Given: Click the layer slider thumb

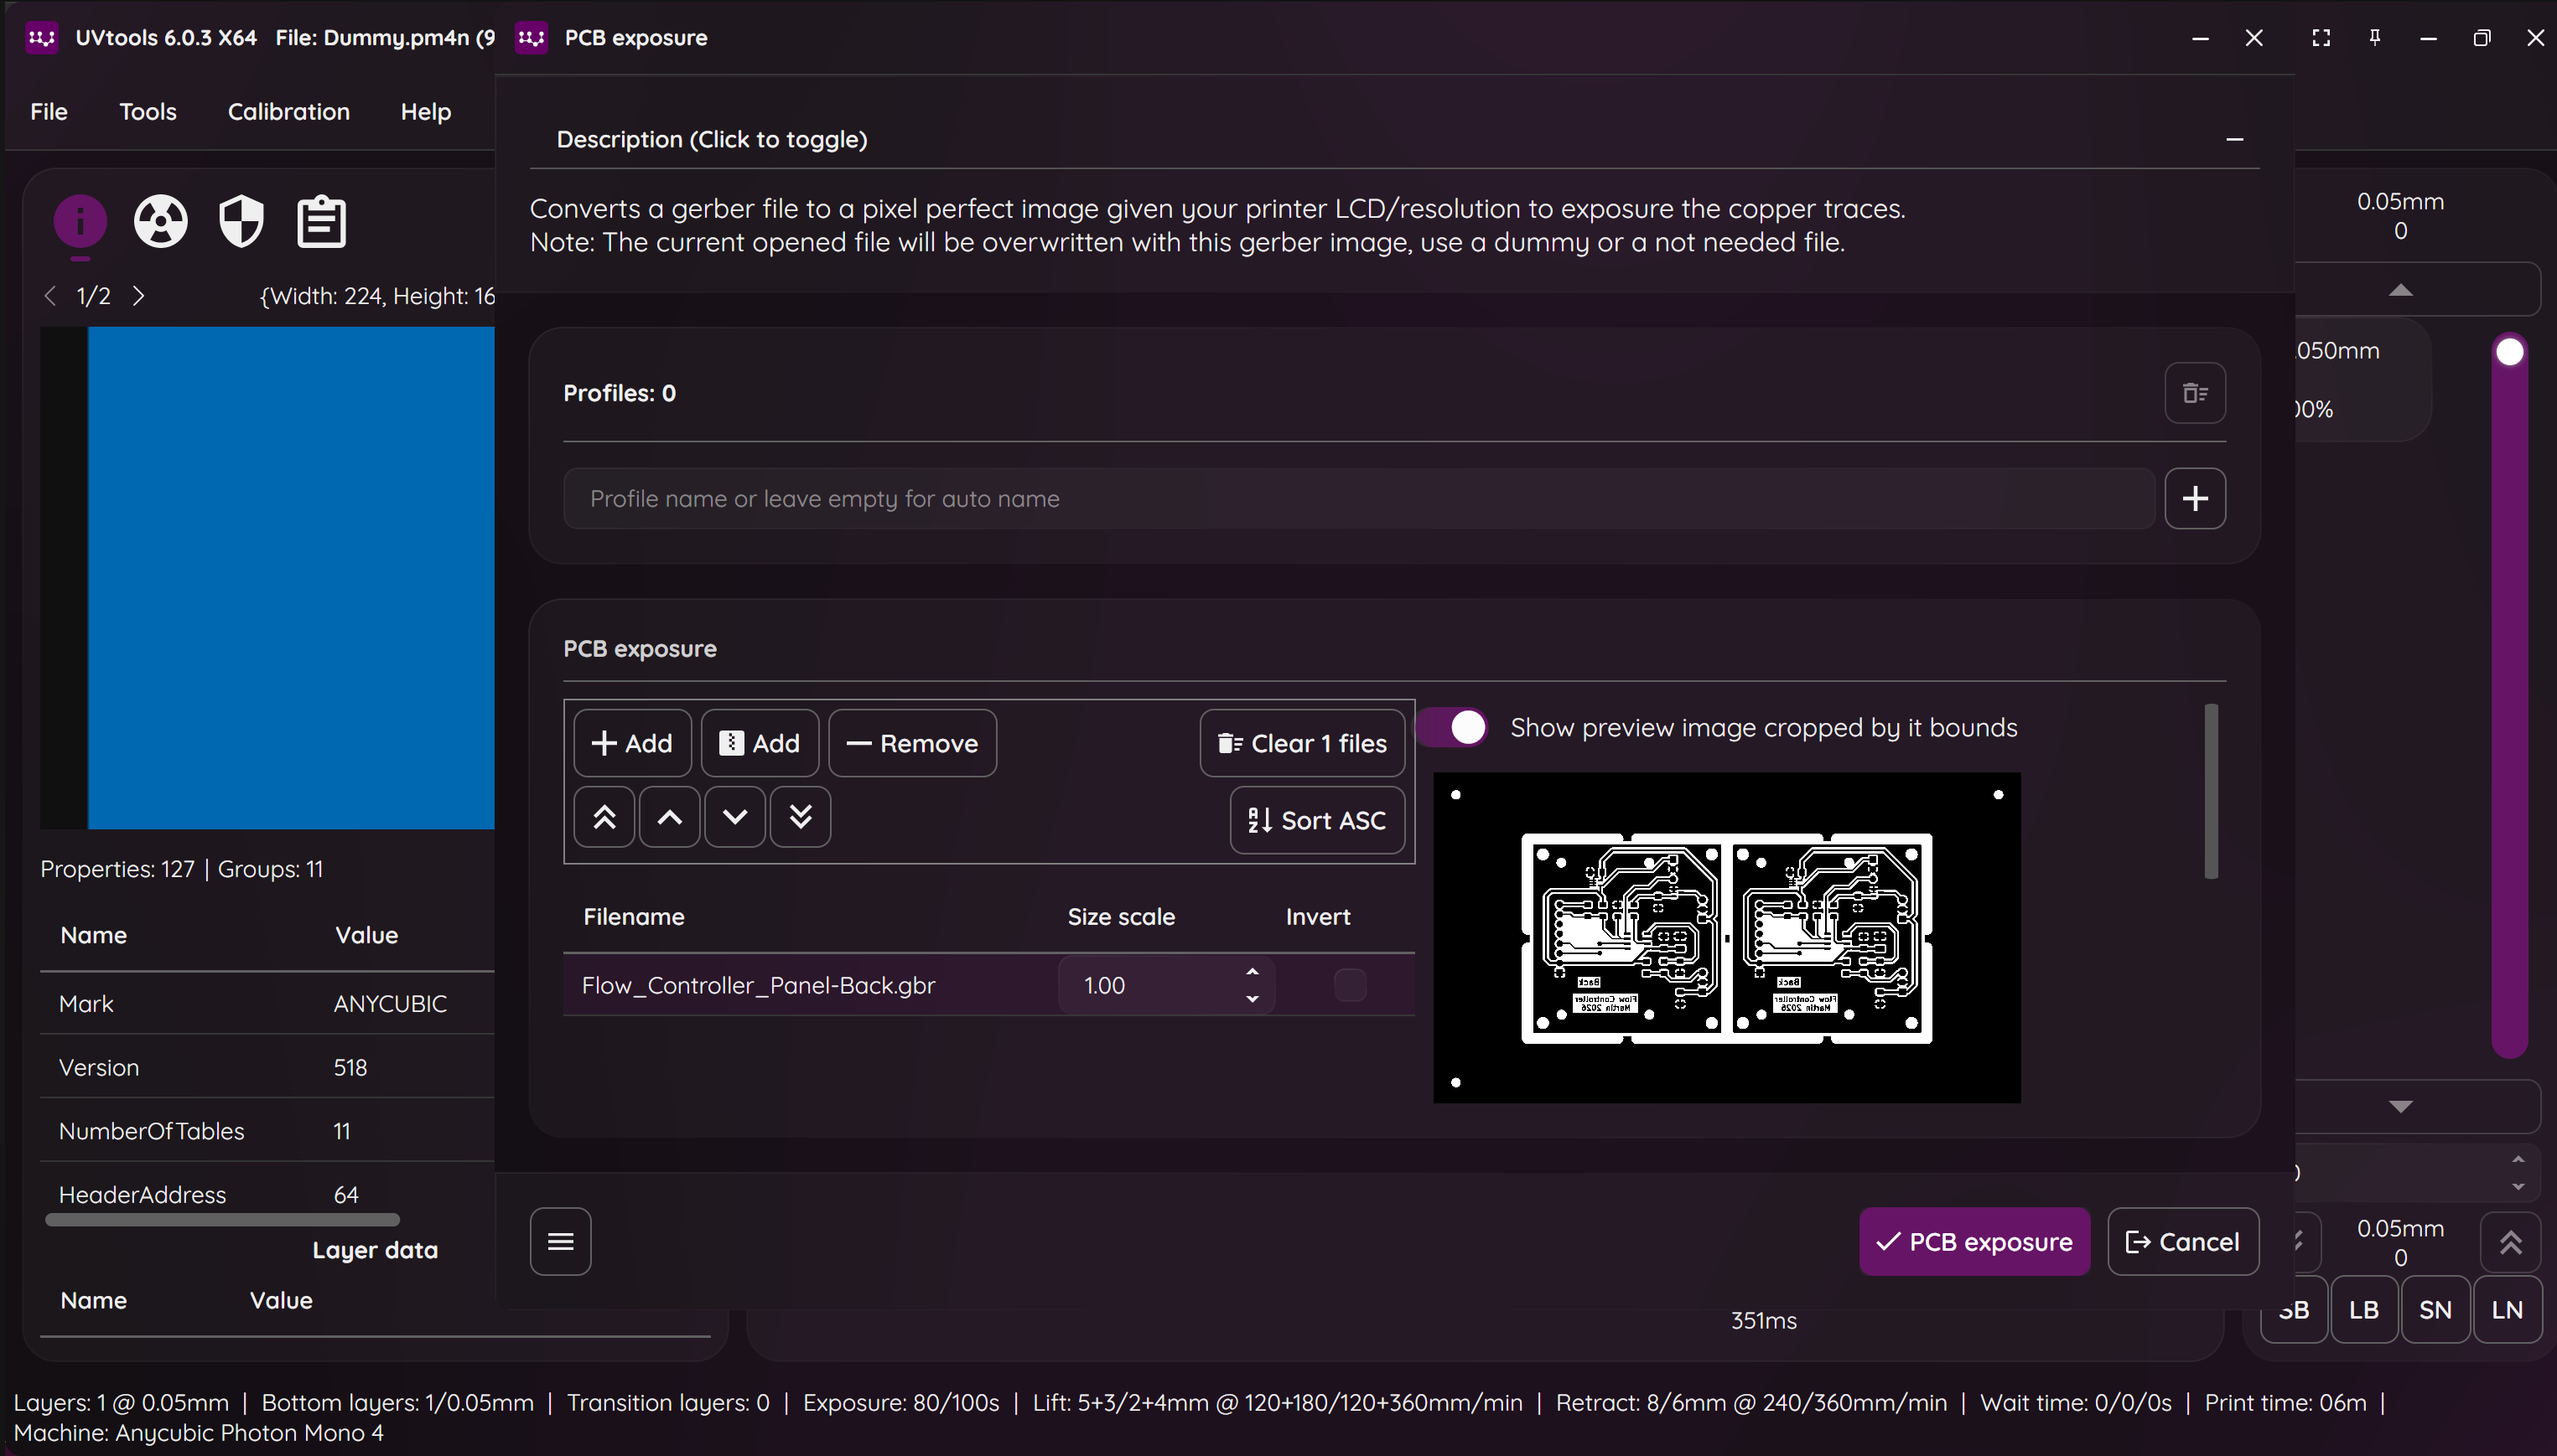Looking at the screenshot, I should (x=2509, y=351).
